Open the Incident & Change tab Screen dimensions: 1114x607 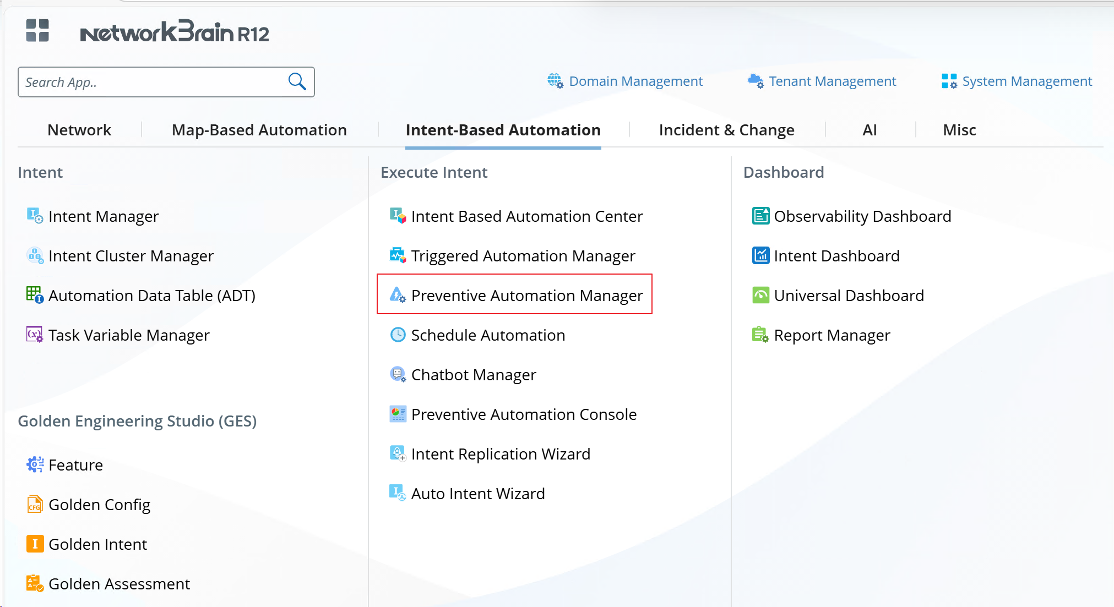726,130
